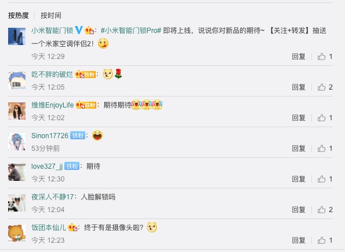Open the 小米智能门锁 user profile name
The height and width of the screenshot is (252, 345).
coord(52,30)
